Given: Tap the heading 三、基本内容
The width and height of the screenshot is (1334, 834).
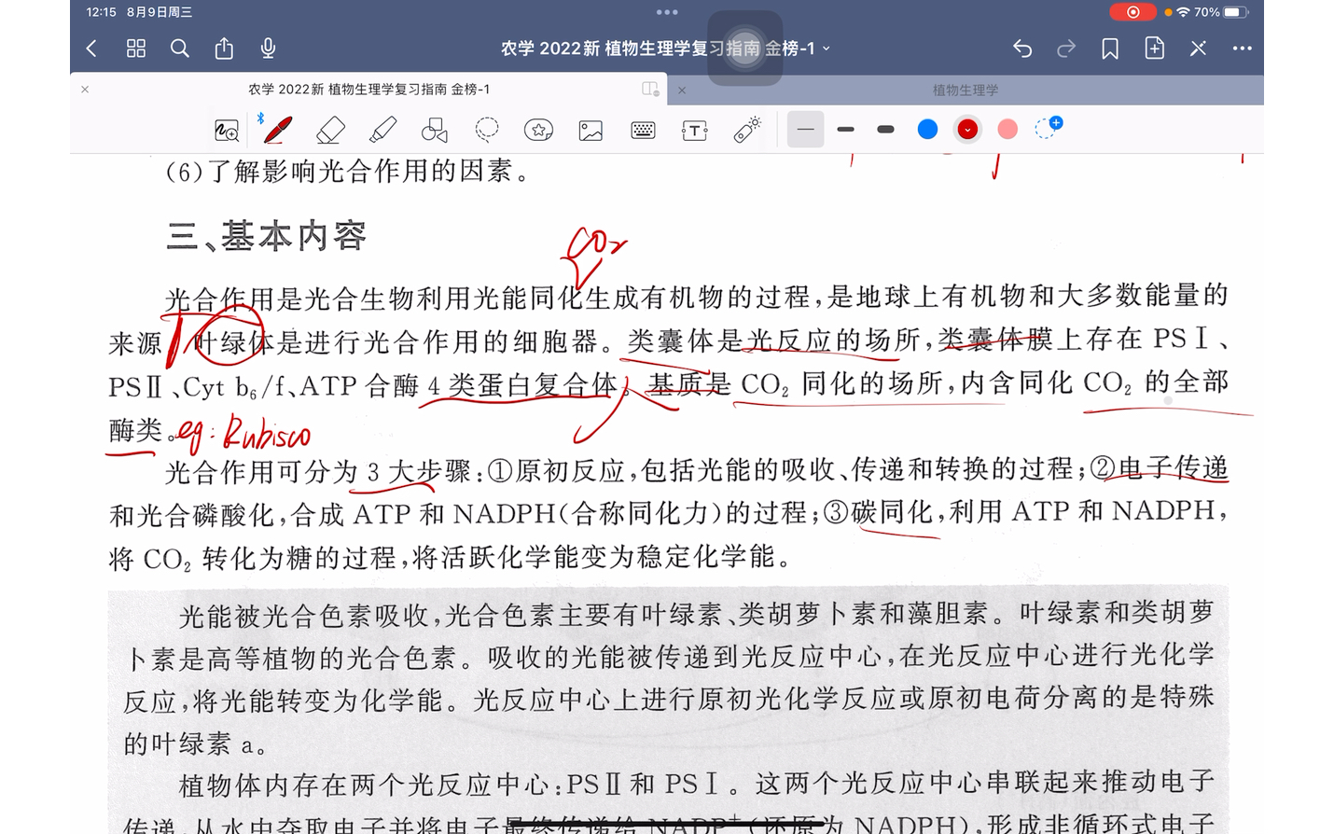Looking at the screenshot, I should [266, 236].
